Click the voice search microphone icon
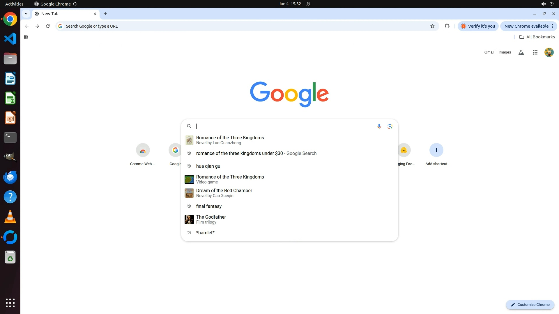 click(379, 126)
